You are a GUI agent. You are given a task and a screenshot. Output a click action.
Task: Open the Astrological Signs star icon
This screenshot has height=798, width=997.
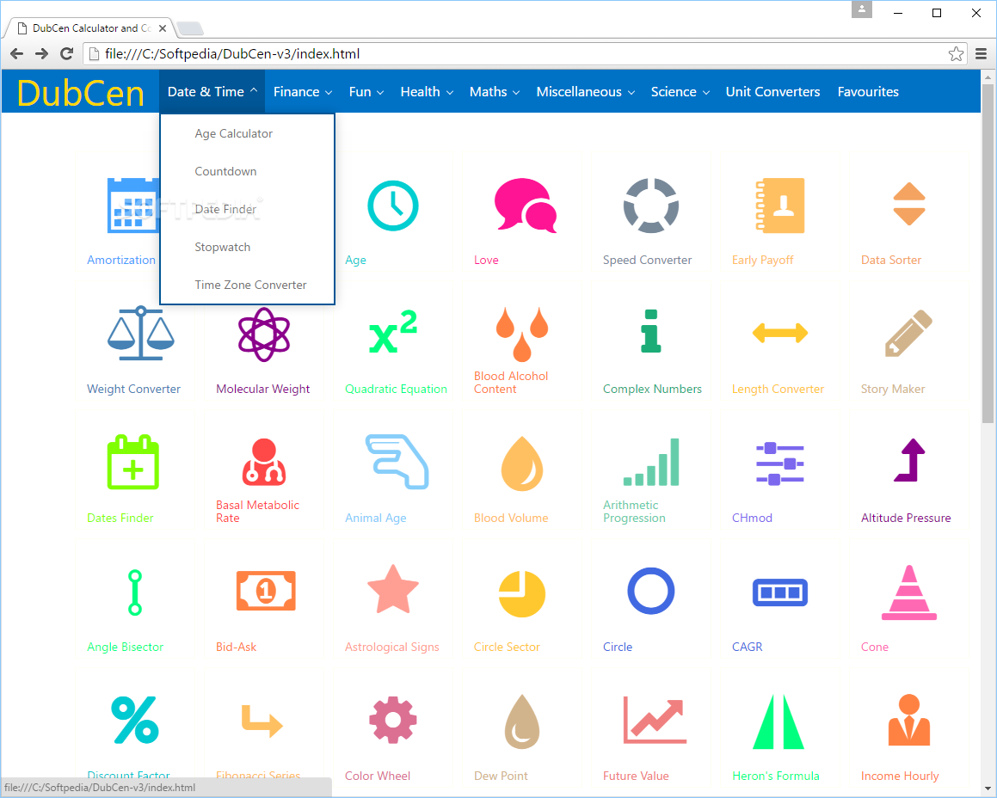[x=393, y=589]
